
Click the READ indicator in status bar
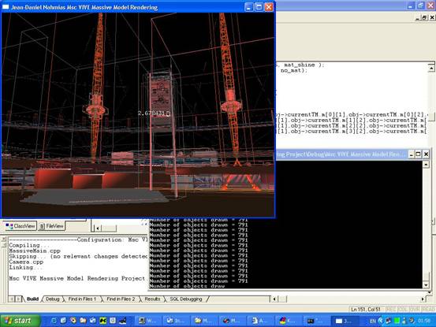pos(428,309)
